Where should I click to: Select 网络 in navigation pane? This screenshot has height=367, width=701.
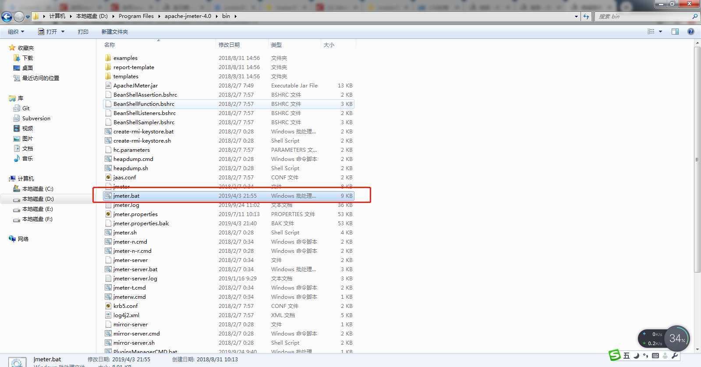click(23, 239)
